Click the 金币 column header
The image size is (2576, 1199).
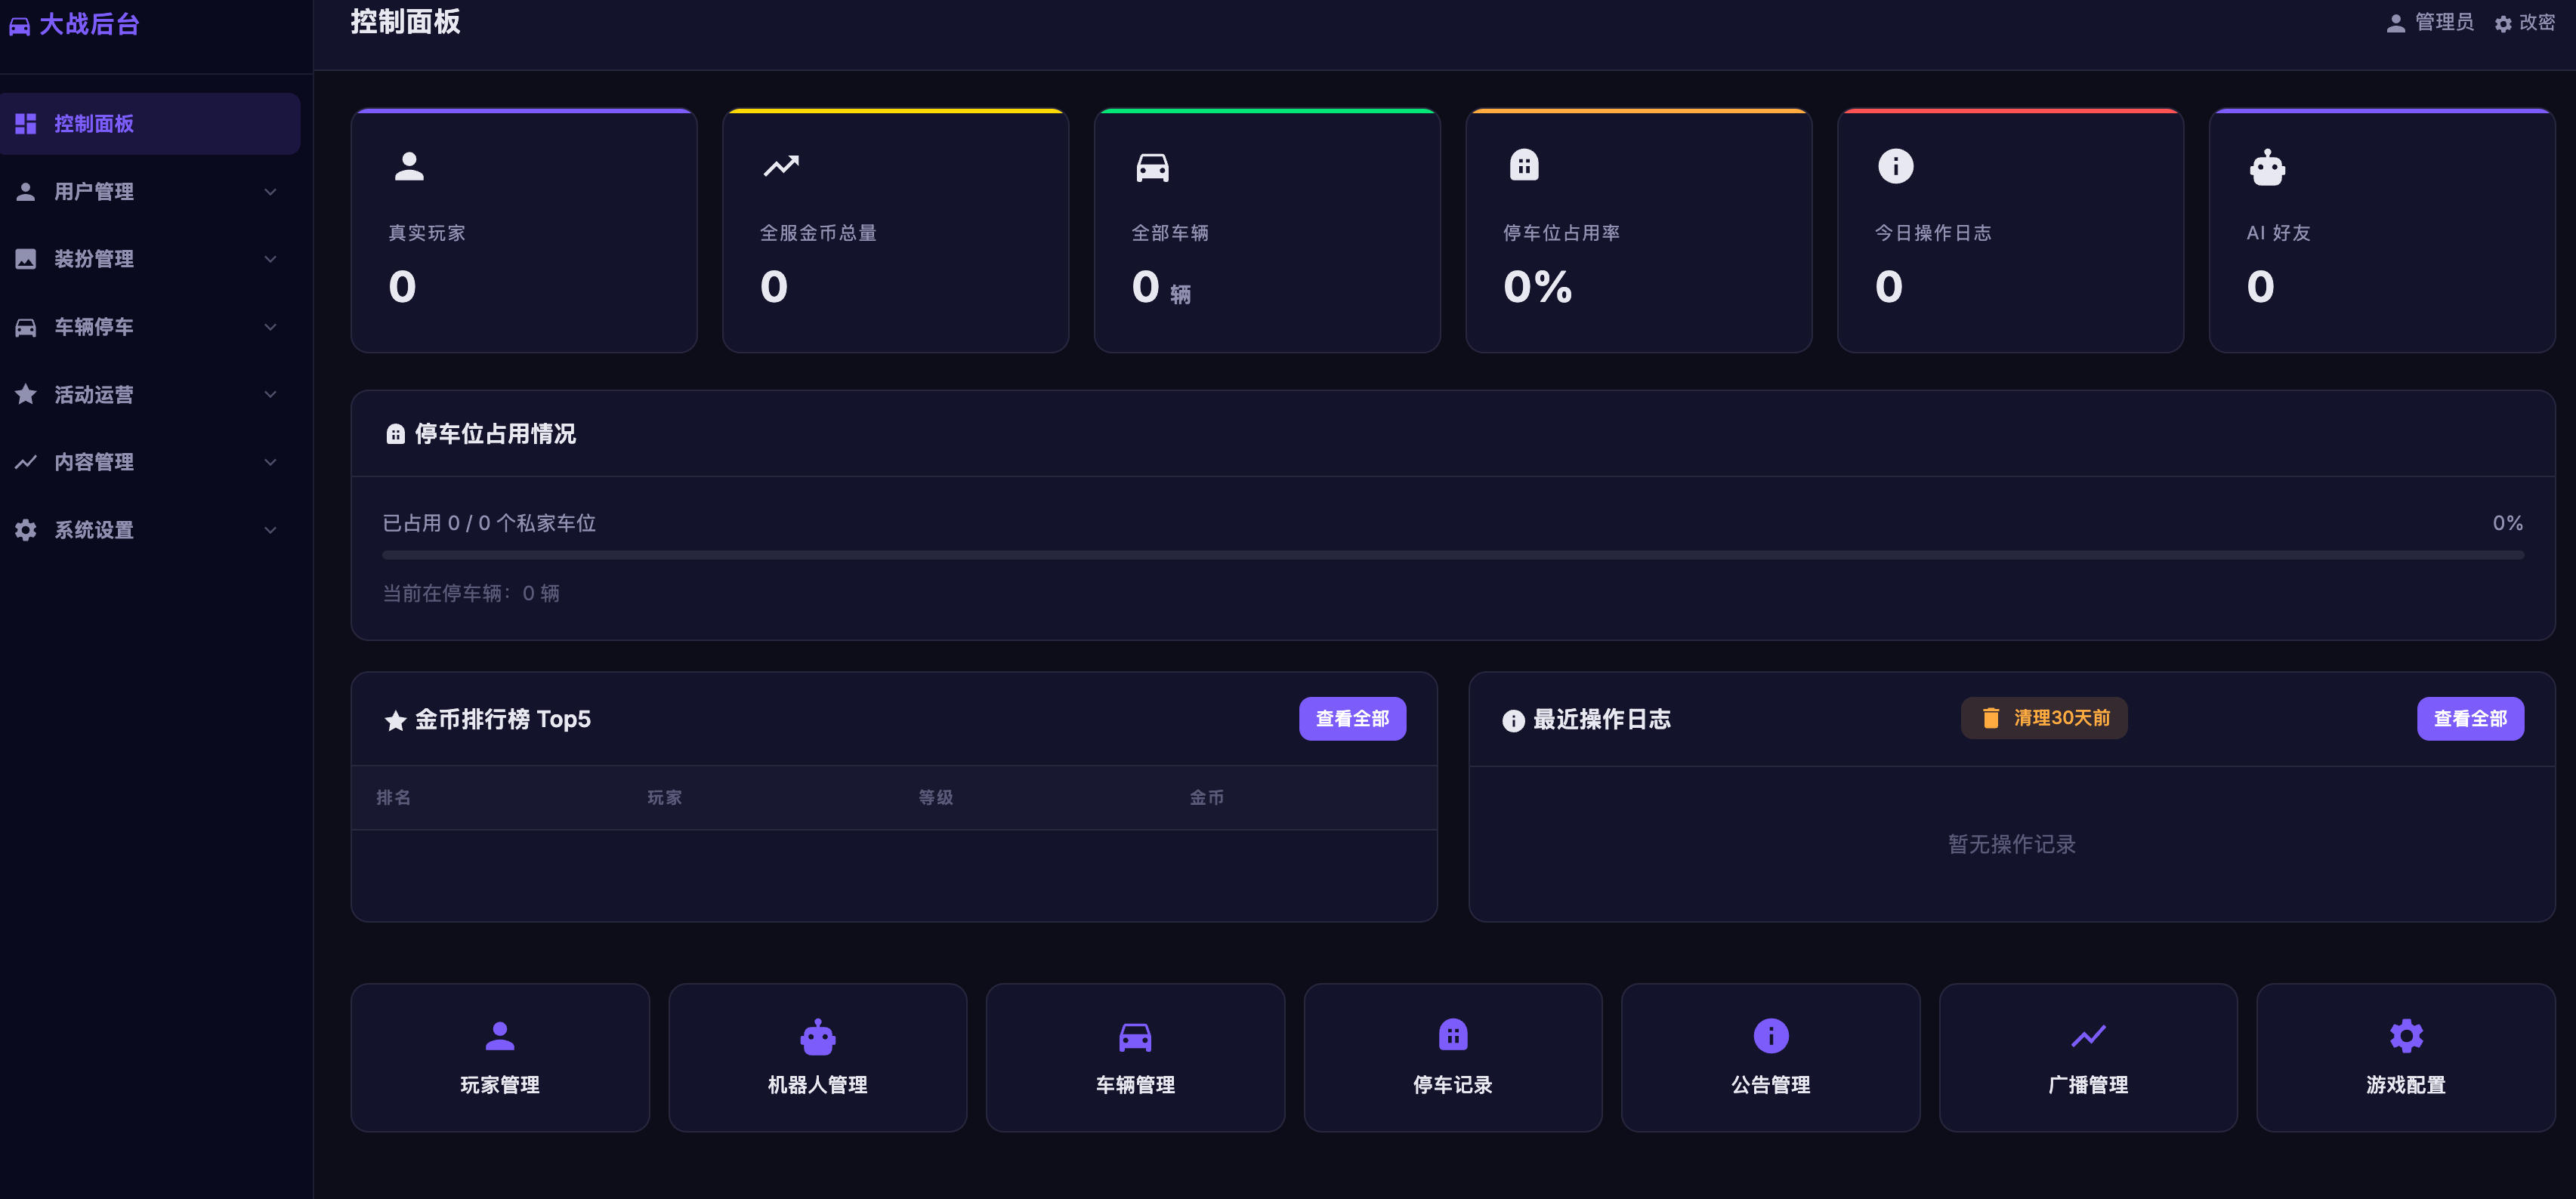(1207, 797)
